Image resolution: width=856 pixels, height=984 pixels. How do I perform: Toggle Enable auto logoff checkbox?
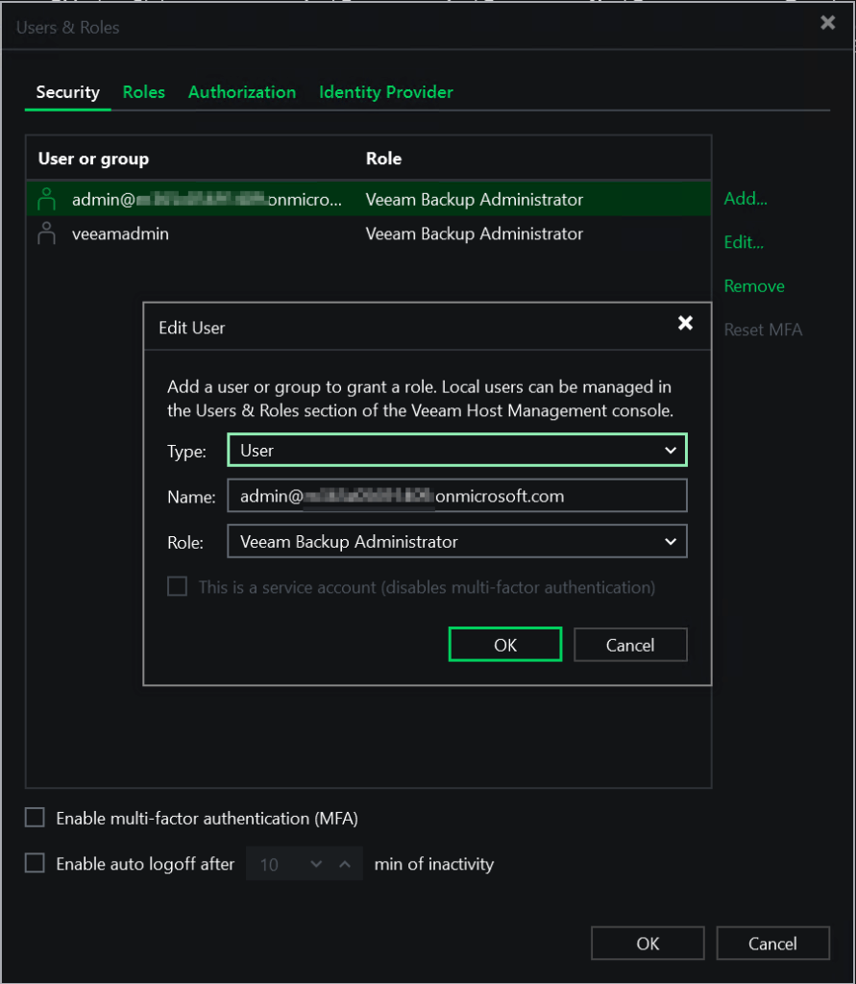point(36,863)
